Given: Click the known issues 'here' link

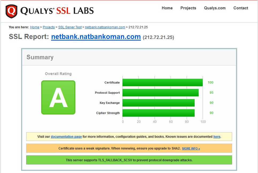Looking at the screenshot, I should tap(217, 137).
